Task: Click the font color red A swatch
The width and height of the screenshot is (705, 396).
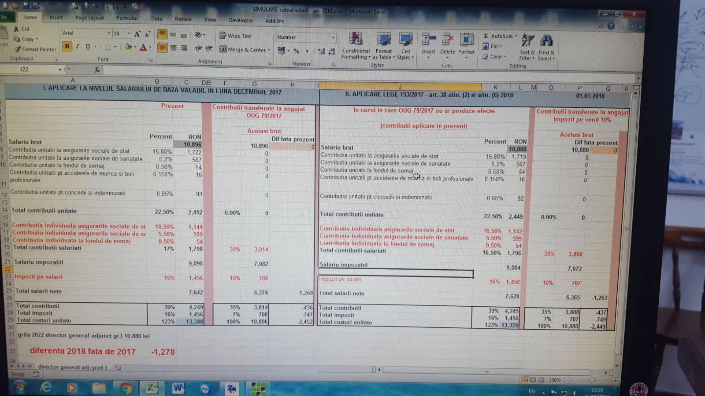Action: (143, 48)
